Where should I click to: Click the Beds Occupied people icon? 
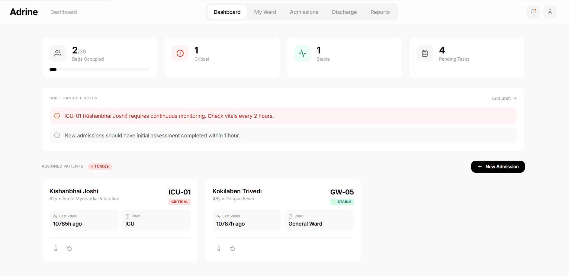58,53
